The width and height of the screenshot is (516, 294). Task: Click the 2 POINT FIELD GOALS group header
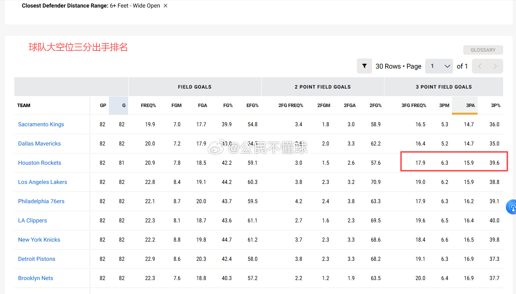coord(323,87)
